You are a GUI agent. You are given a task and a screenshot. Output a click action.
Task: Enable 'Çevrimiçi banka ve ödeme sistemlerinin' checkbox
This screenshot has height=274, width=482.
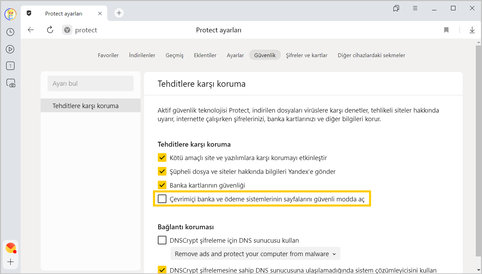pyautogui.click(x=162, y=199)
